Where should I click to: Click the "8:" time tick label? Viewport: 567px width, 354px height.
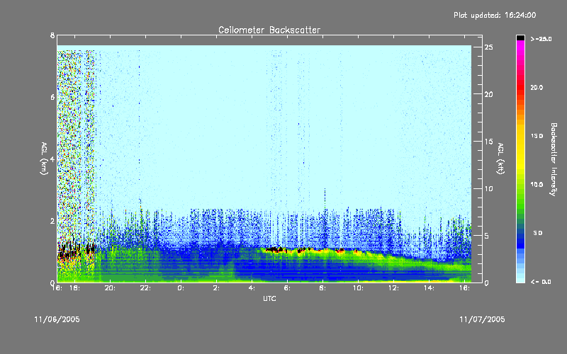pyautogui.click(x=322, y=288)
